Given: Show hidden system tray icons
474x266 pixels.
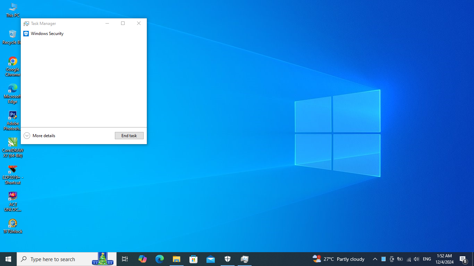Looking at the screenshot, I should (375, 259).
